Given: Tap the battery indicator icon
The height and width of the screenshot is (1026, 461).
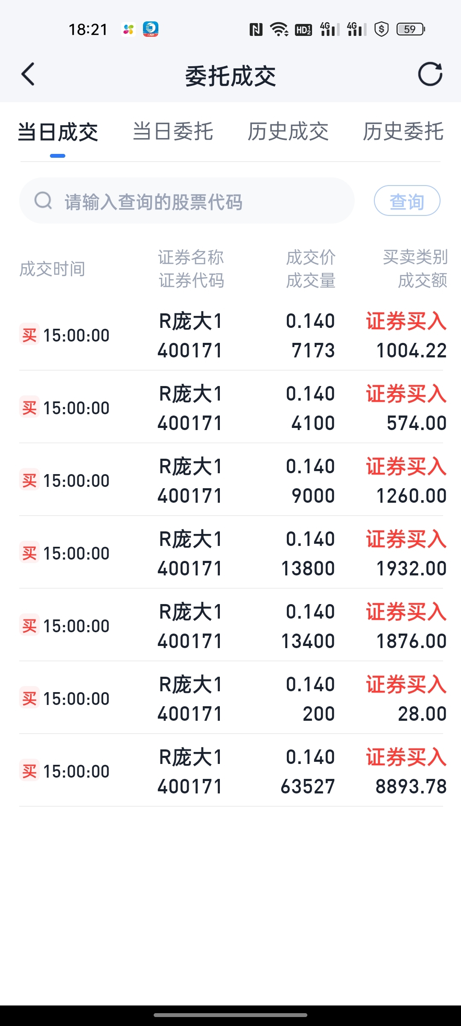Looking at the screenshot, I should [411, 29].
